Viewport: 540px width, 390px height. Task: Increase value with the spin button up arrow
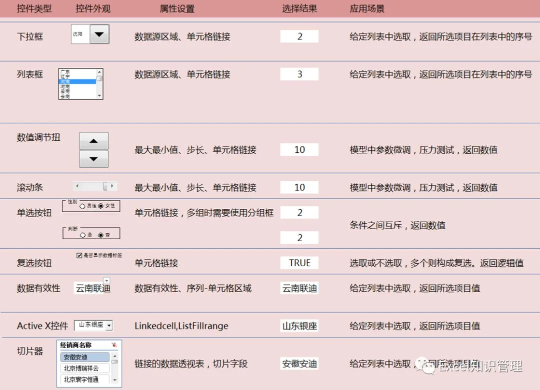93,141
